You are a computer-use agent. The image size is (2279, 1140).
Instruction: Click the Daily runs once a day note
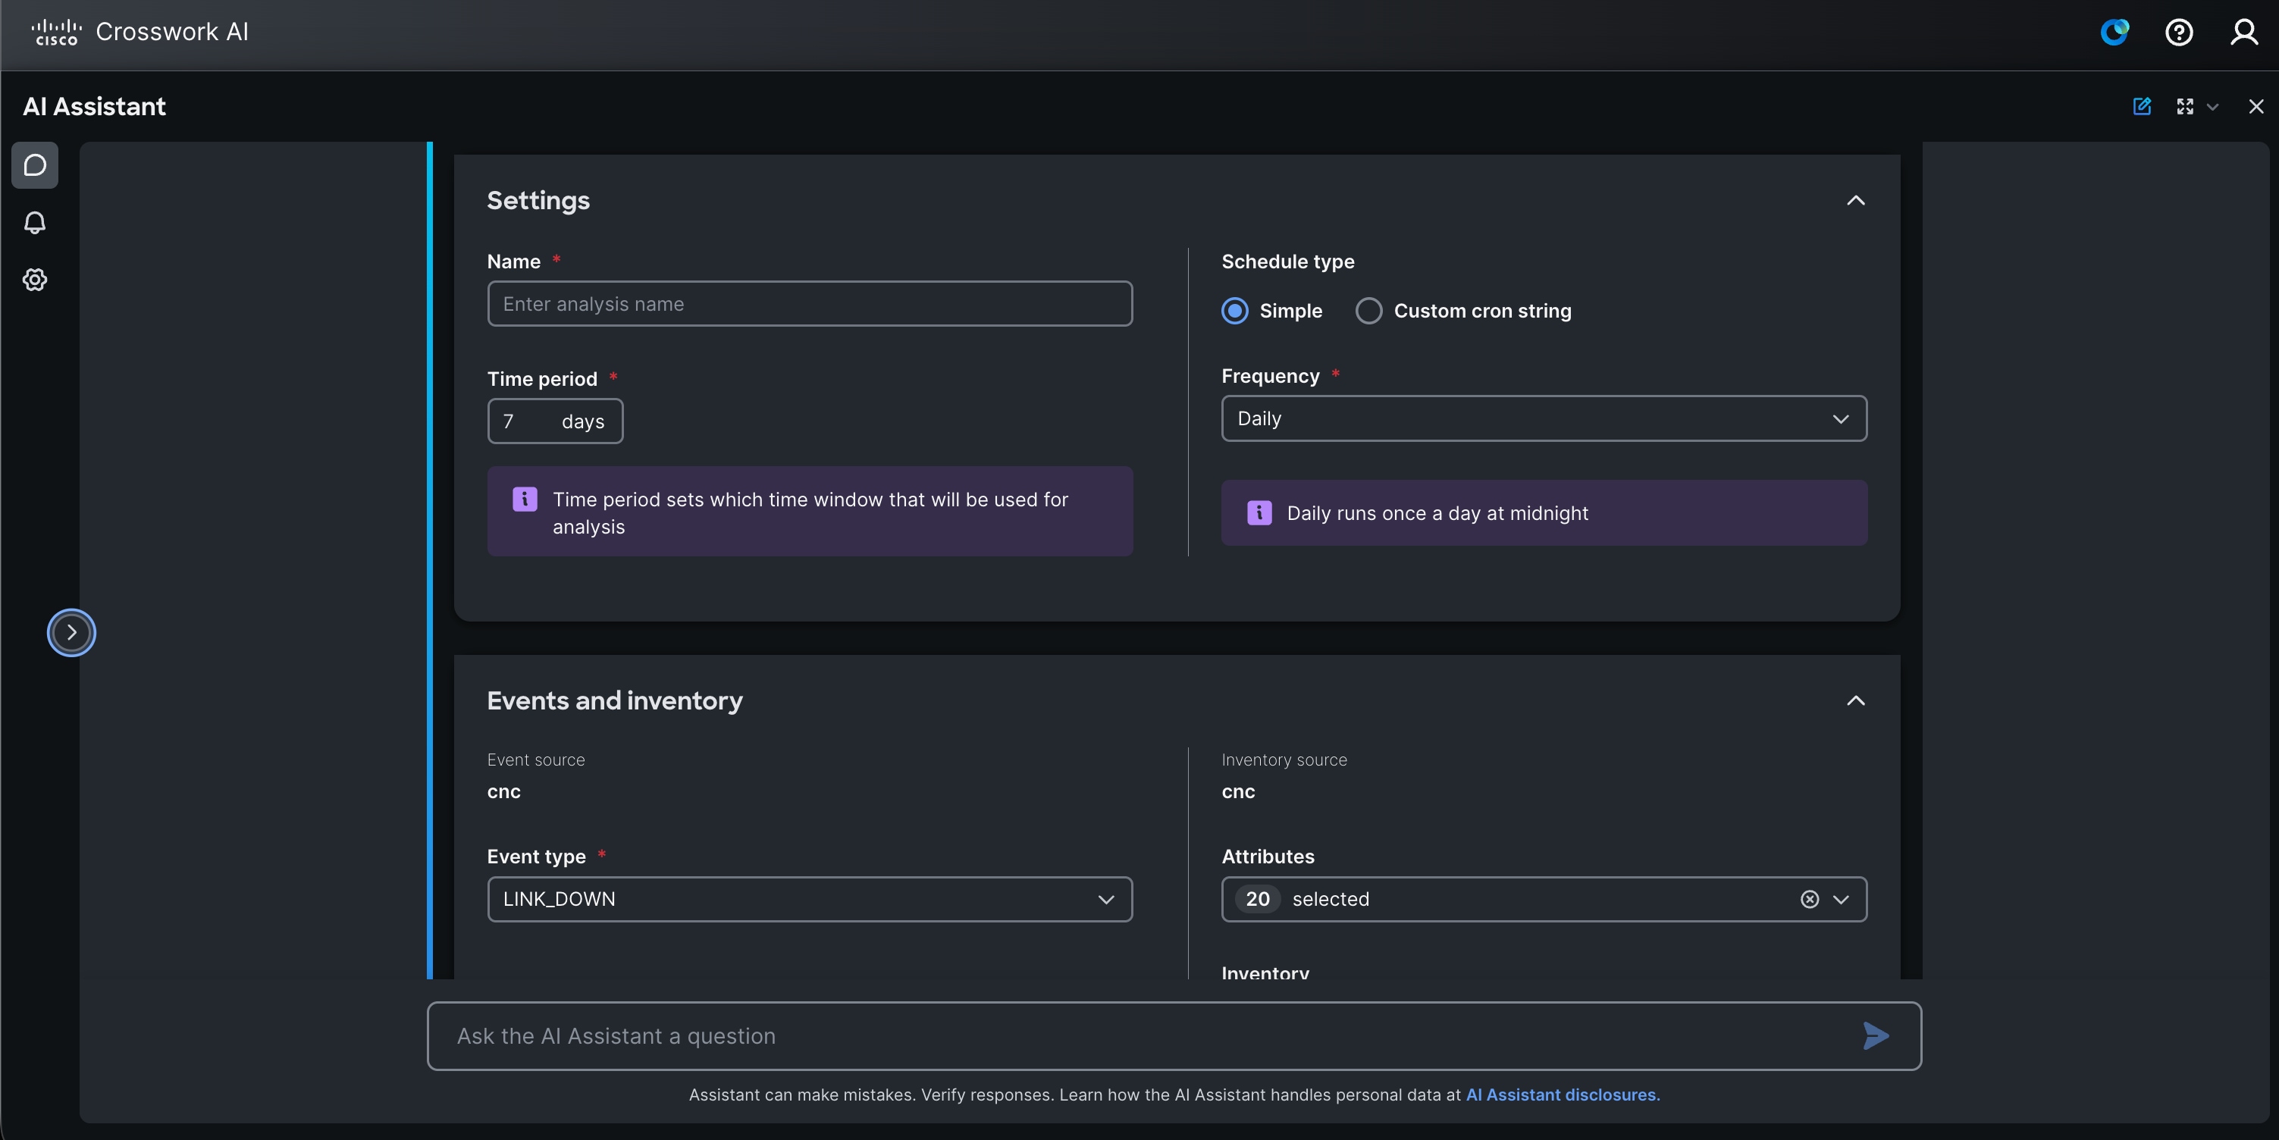click(1544, 513)
